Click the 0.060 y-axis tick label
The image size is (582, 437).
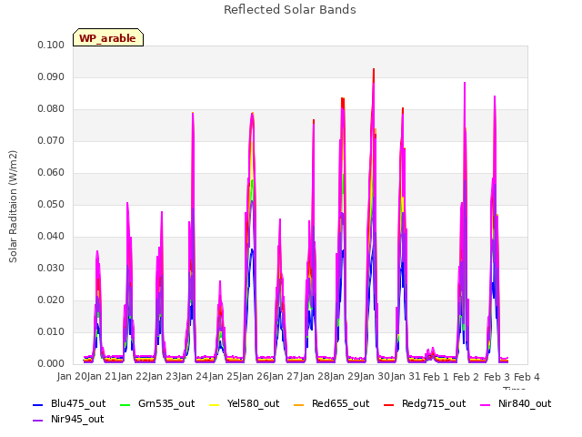click(x=51, y=173)
